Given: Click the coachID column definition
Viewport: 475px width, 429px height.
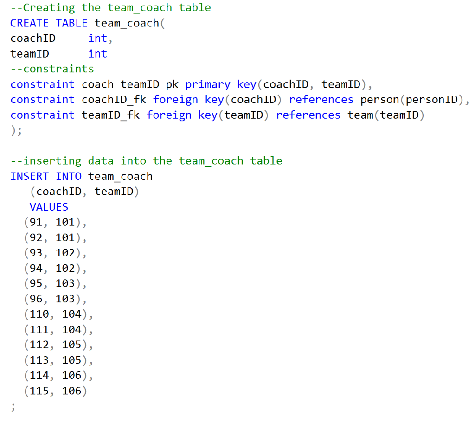Looking at the screenshot, I should [x=32, y=38].
